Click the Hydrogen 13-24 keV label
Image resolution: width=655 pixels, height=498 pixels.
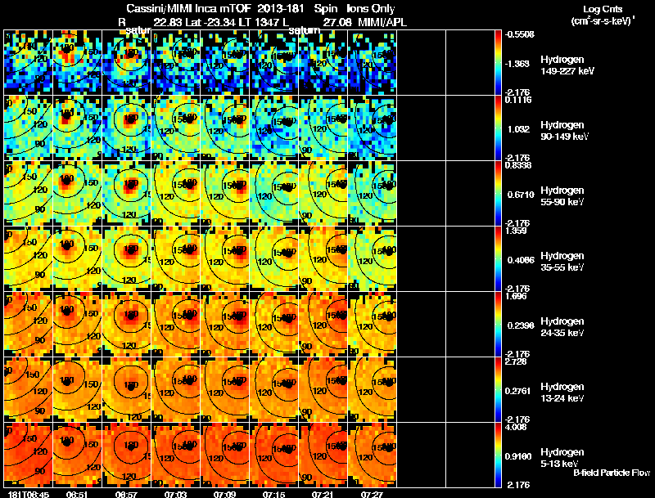(562, 392)
